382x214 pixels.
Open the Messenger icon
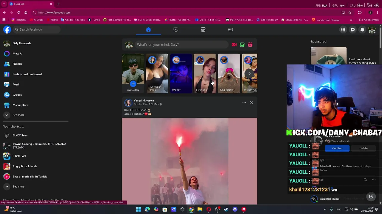point(353,29)
